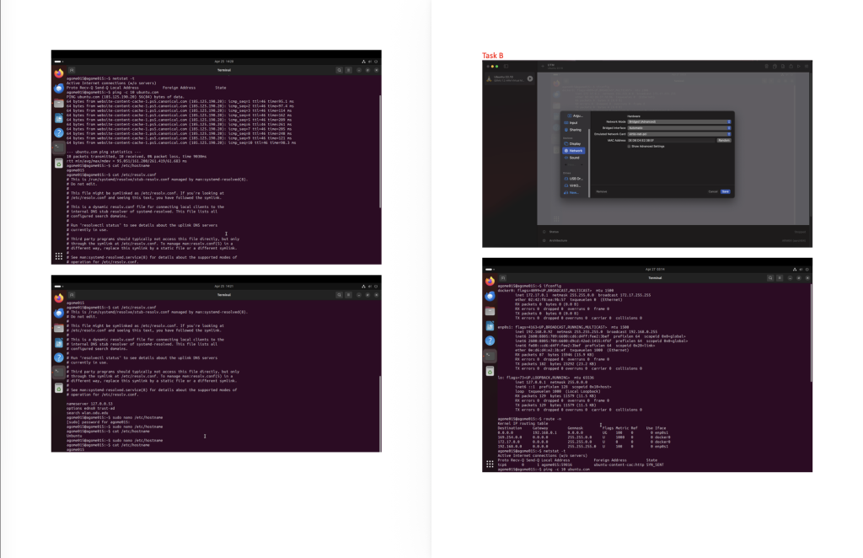This screenshot has width=863, height=558.
Task: Click the Firefox icon in top-left terminal screenshot
Action: click(x=59, y=74)
